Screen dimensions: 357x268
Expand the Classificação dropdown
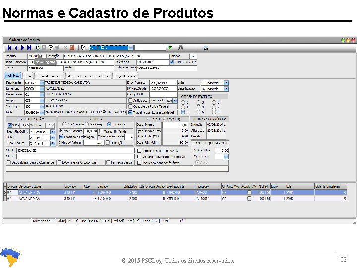click(226, 89)
